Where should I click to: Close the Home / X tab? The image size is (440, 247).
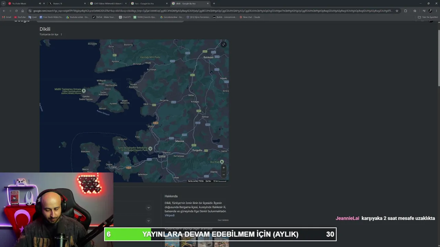pos(85,3)
